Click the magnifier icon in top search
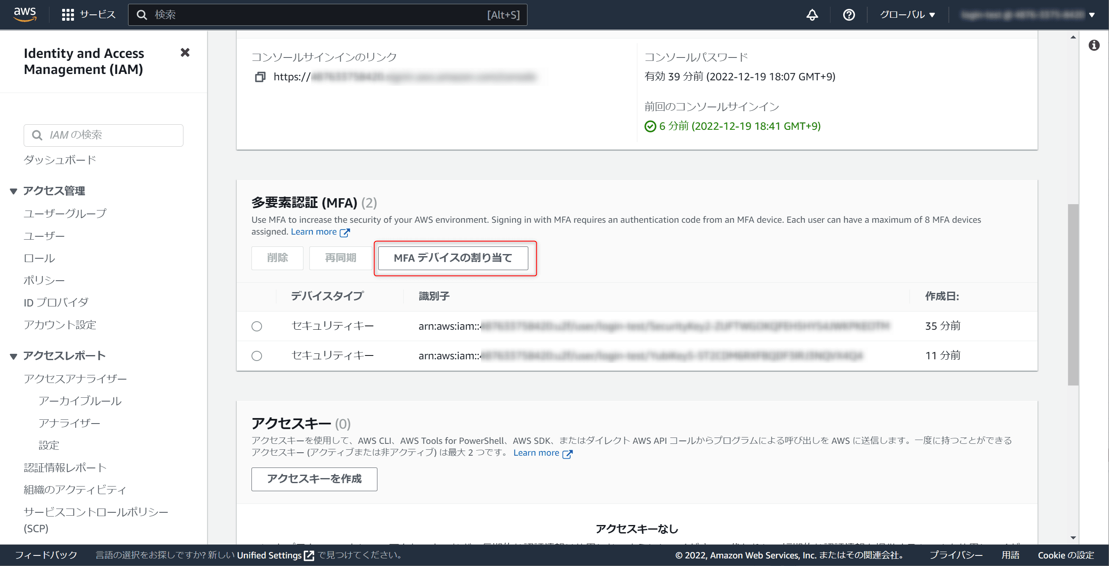 coord(141,15)
